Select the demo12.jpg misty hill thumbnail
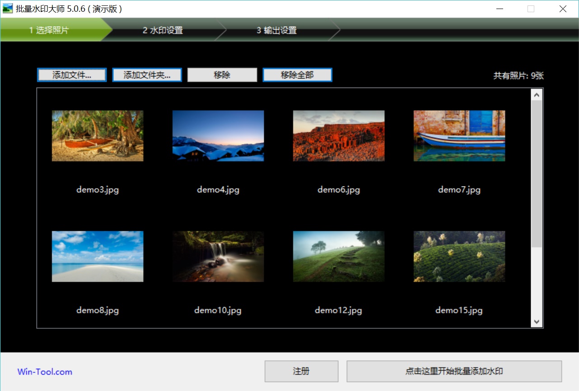Viewport: 579px width, 391px height. tap(339, 256)
